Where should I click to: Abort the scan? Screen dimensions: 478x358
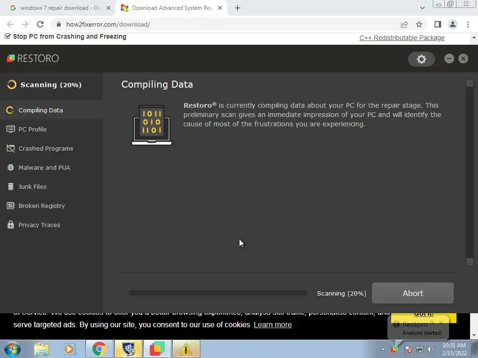point(413,293)
